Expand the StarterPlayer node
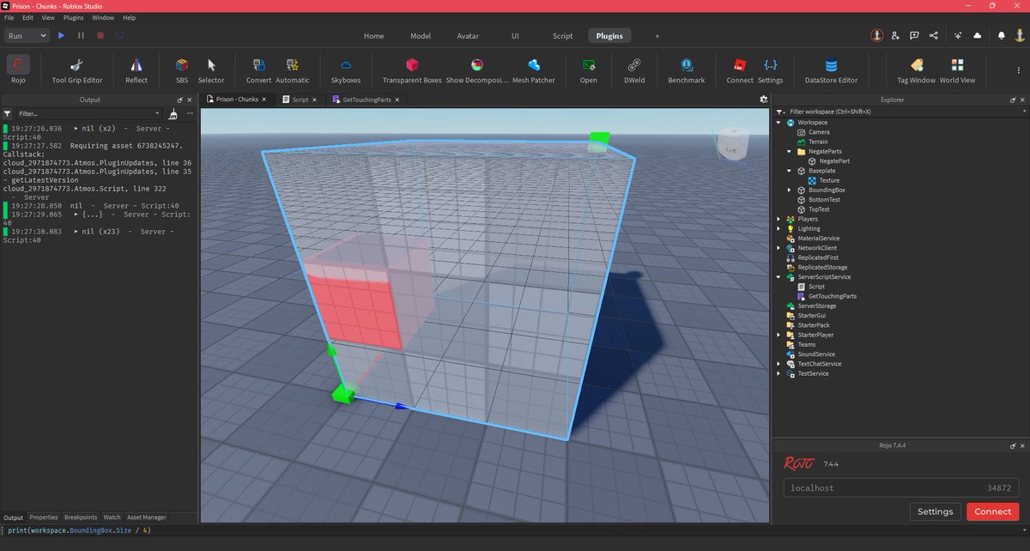 (779, 335)
